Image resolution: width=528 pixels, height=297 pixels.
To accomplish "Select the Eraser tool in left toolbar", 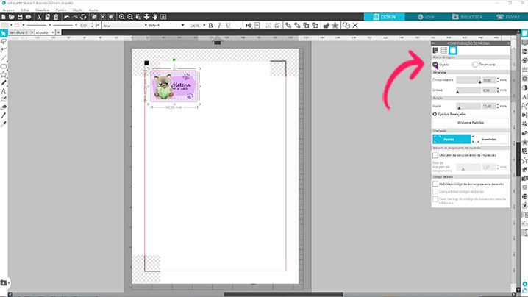I will (x=4, y=108).
